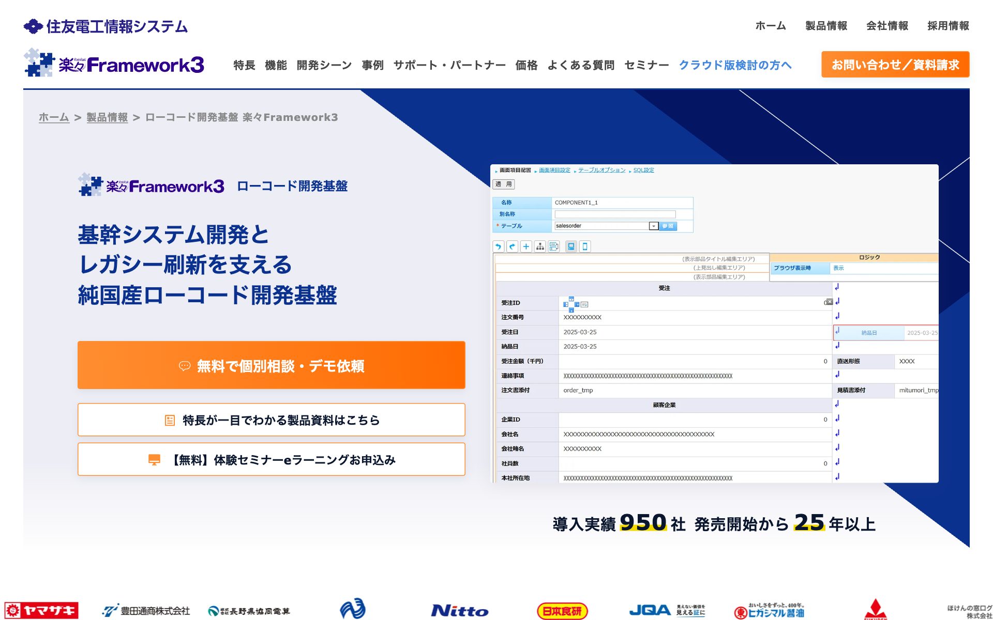Click the 豊田通商株式会社 logo
Image resolution: width=993 pixels, height=620 pixels.
[x=146, y=611]
